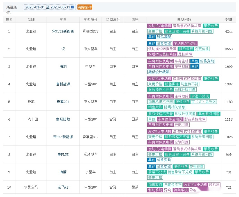This screenshot has height=197, width=239.
Task: Select the 2023-01-01 至 2023-08-31 date range text
Action: (x=48, y=7)
